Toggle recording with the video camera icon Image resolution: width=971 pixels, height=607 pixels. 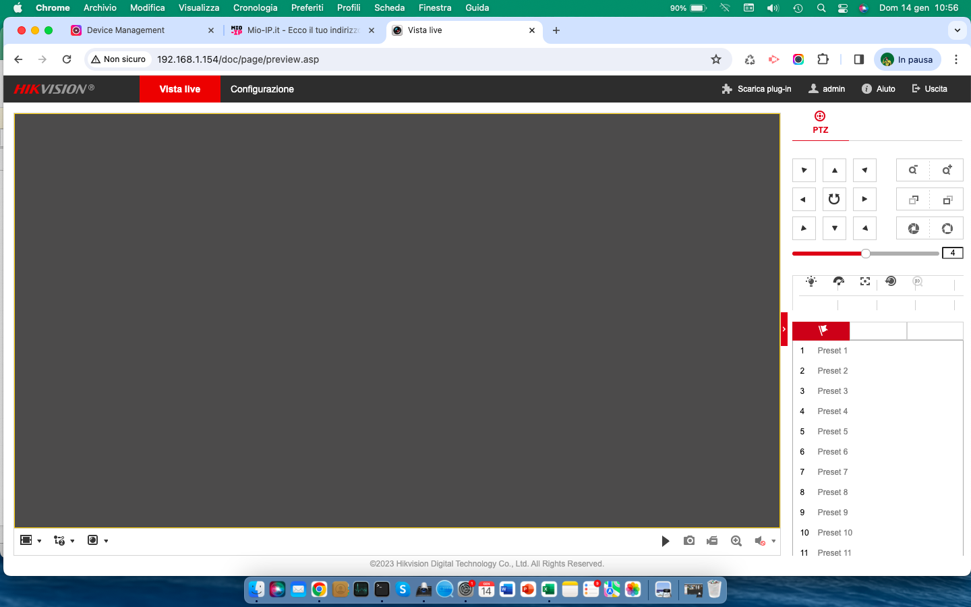click(x=712, y=541)
